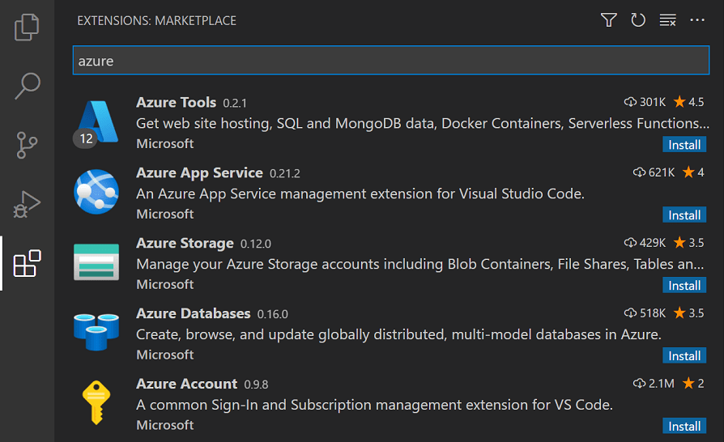724x442 pixels.
Task: Click the Extensions icon in activity bar
Action: tap(27, 263)
